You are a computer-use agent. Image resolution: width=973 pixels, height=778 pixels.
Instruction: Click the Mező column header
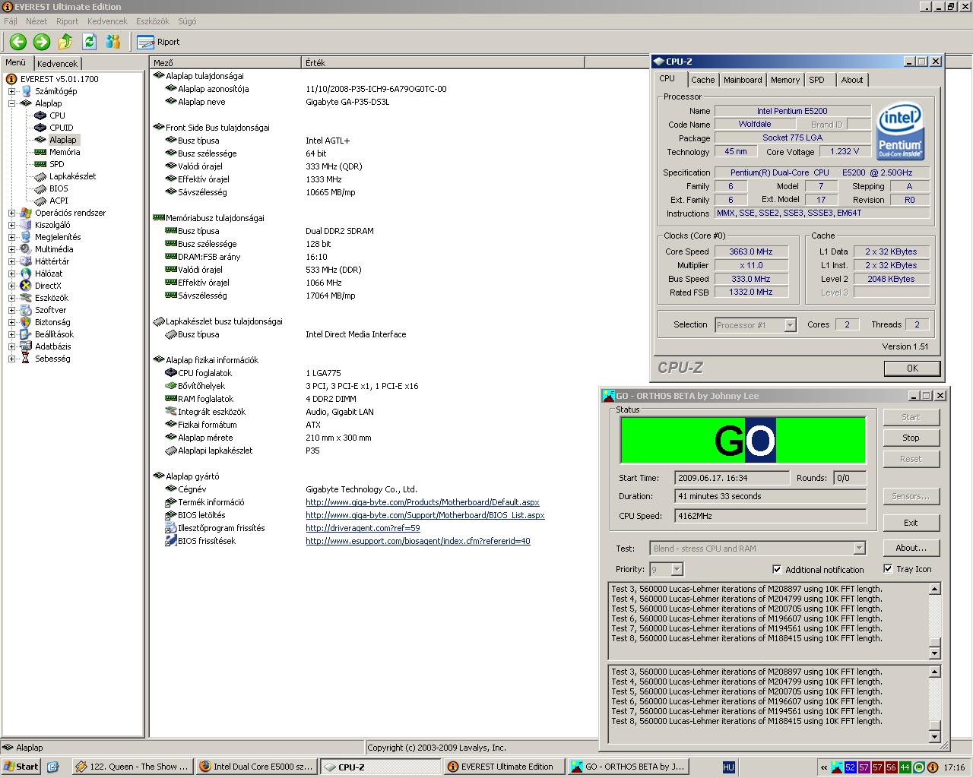226,62
